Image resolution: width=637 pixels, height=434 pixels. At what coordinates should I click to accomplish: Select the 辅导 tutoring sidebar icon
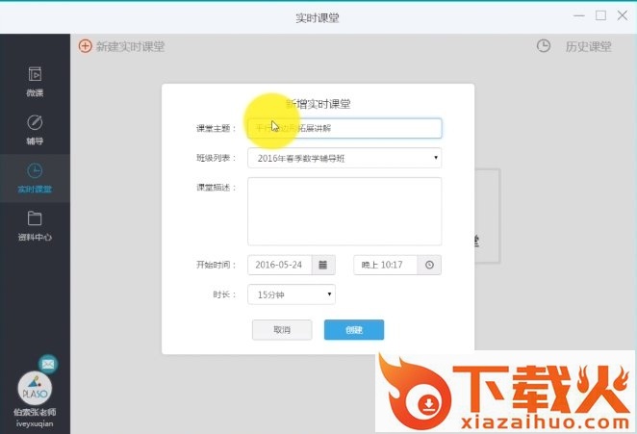click(35, 123)
